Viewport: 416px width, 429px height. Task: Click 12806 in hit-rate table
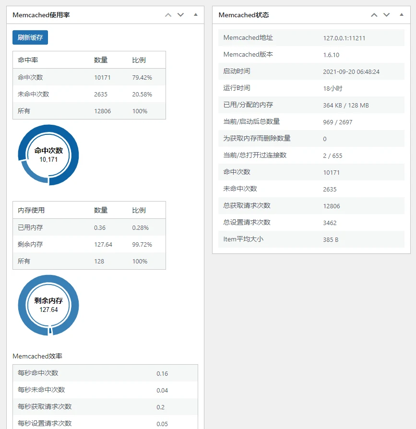103,111
